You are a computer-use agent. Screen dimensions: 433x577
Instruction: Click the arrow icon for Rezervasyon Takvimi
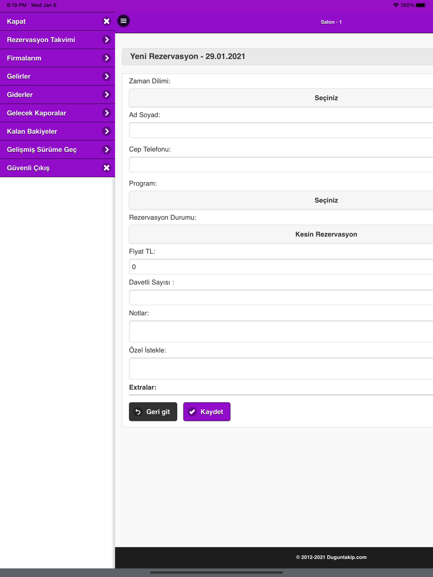107,40
